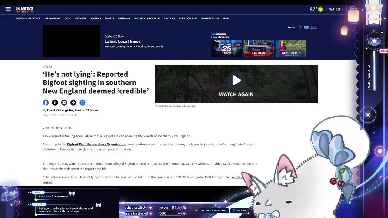This screenshot has height=218, width=388.
Task: Open the Politics menu item
Action: pos(96,18)
